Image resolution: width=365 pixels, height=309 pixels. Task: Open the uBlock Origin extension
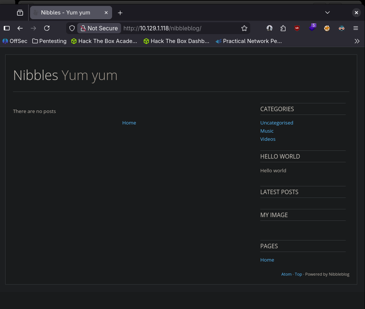coord(297,28)
